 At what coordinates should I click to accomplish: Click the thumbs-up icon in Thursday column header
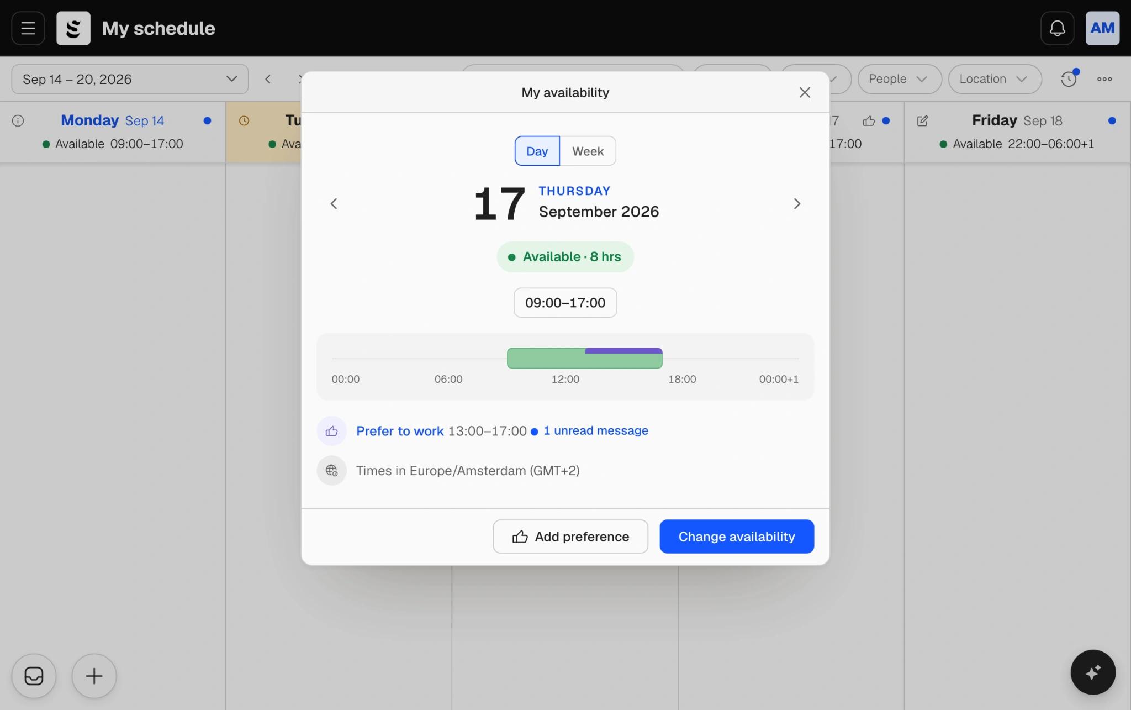pyautogui.click(x=869, y=120)
